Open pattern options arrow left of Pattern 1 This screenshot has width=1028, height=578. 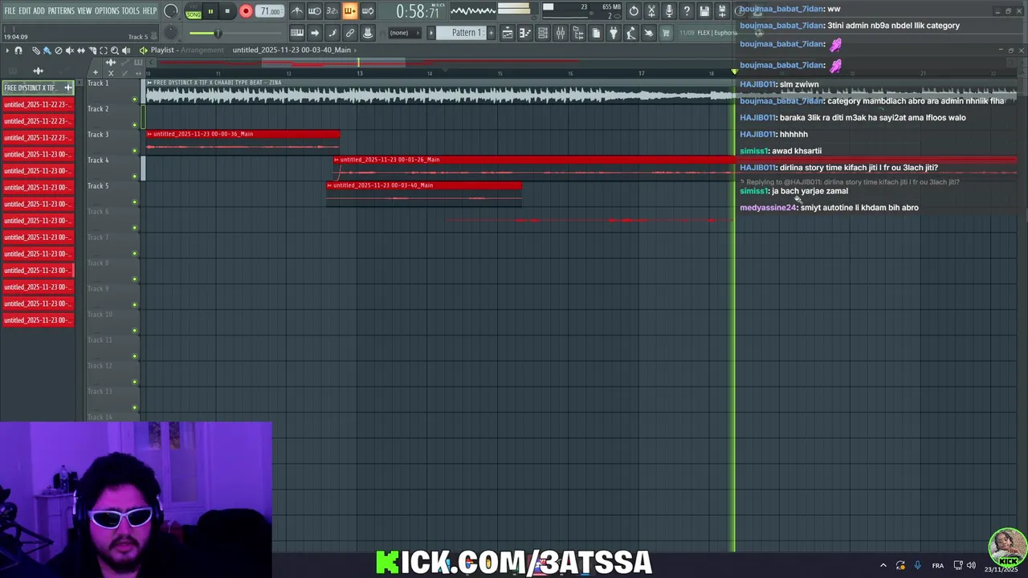431,33
